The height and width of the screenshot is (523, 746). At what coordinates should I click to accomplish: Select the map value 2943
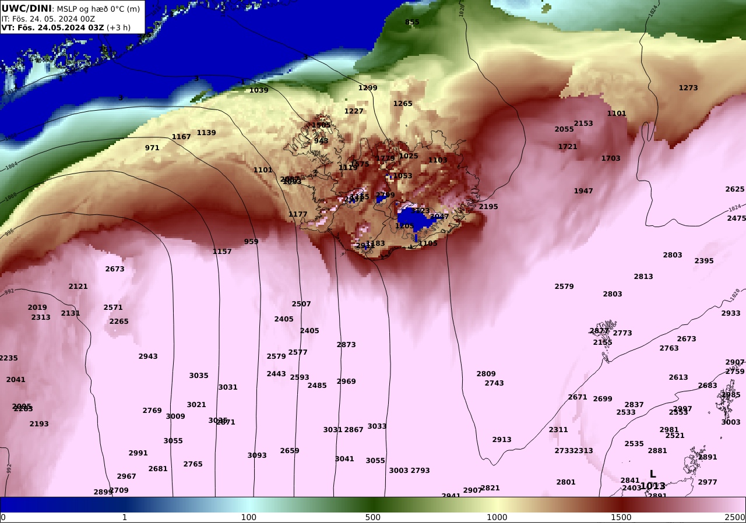coord(148,356)
